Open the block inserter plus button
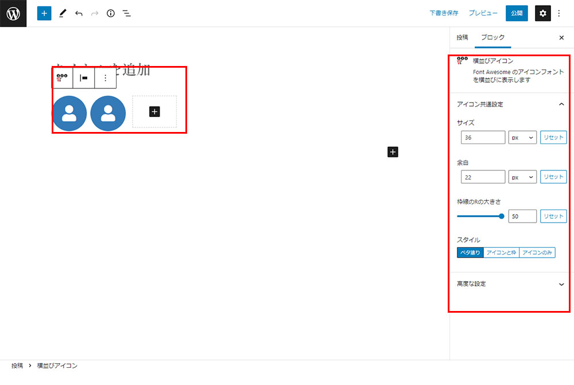 [x=44, y=13]
